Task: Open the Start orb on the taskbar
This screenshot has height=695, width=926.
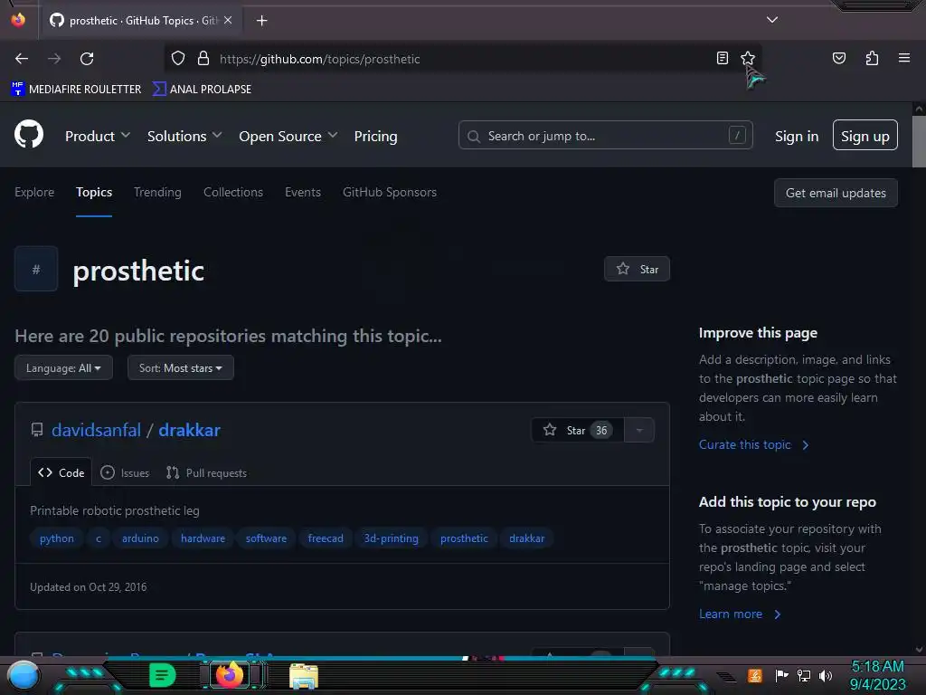Action: (x=23, y=675)
